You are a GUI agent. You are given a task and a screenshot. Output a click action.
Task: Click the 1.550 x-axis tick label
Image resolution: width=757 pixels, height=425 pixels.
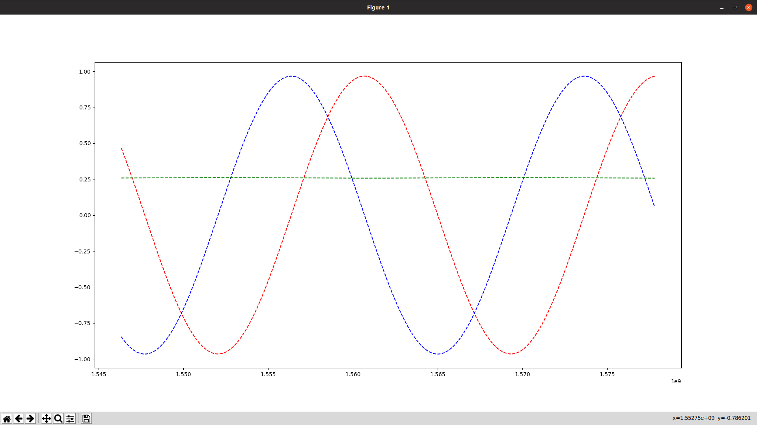coord(183,374)
